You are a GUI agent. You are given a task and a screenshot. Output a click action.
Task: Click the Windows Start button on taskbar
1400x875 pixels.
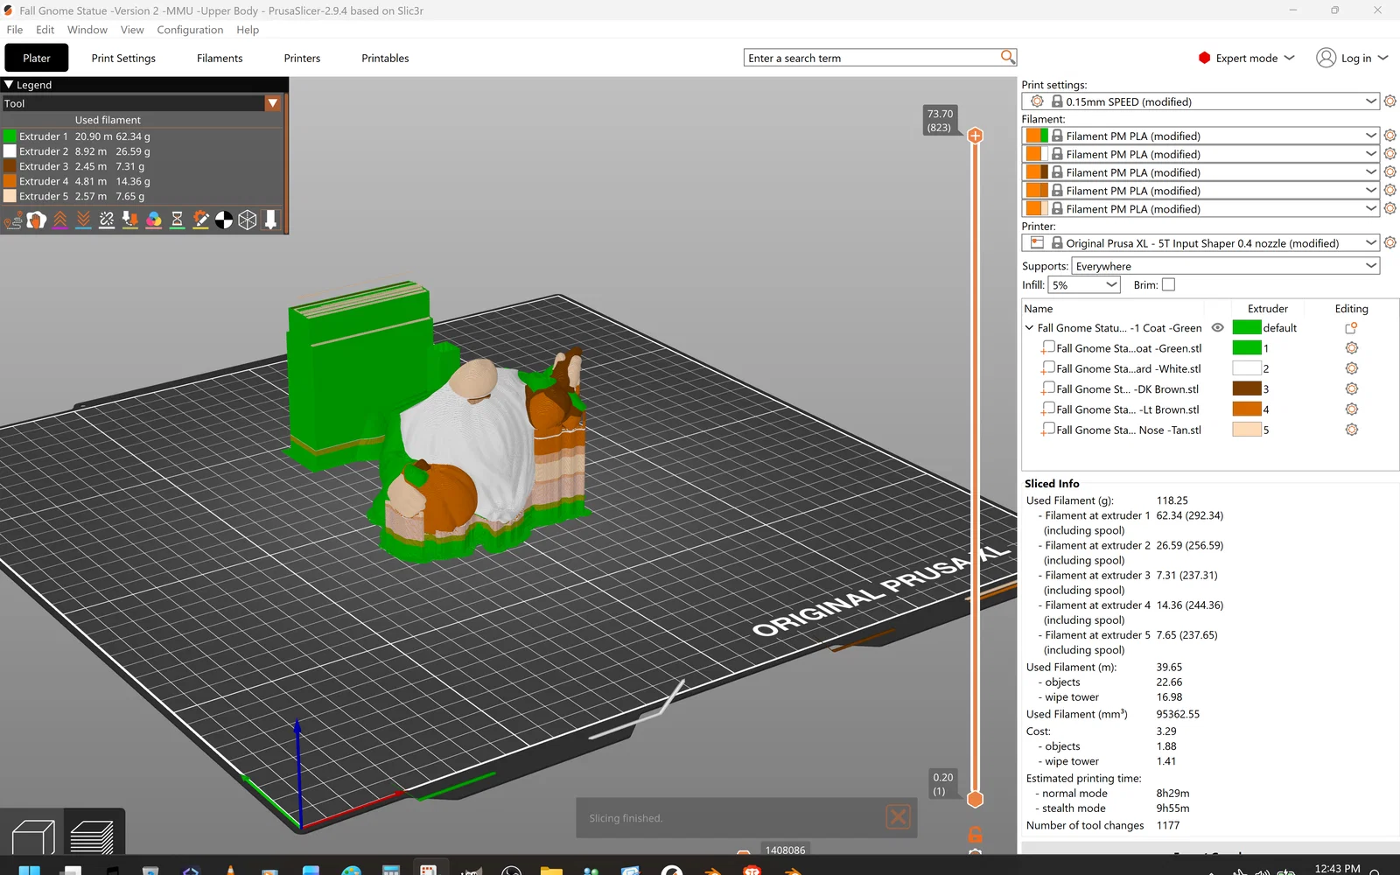point(29,870)
